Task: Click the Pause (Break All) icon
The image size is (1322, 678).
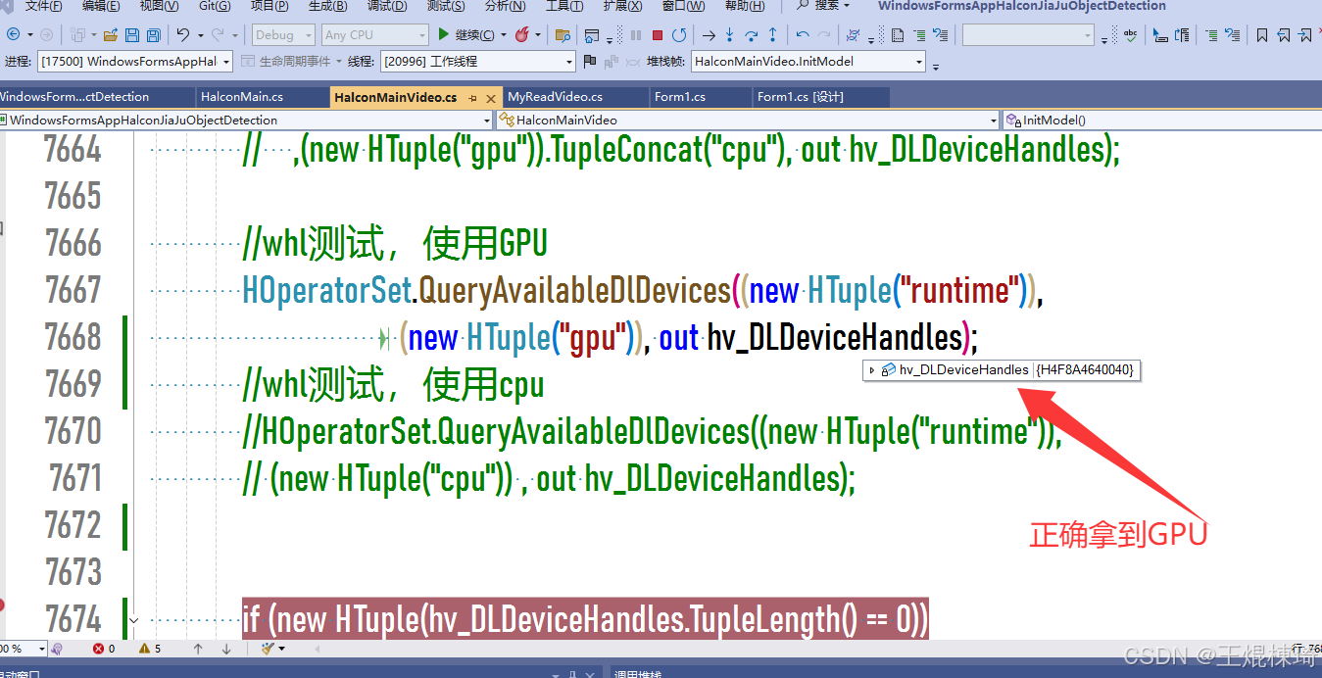Action: [636, 35]
